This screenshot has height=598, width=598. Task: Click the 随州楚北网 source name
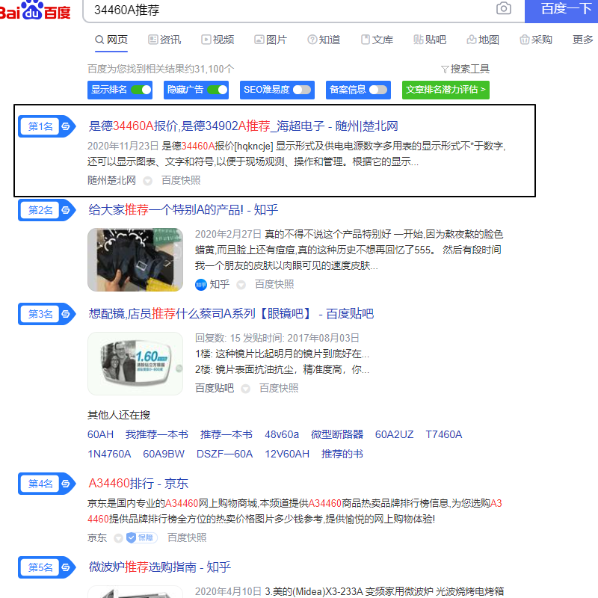click(111, 180)
